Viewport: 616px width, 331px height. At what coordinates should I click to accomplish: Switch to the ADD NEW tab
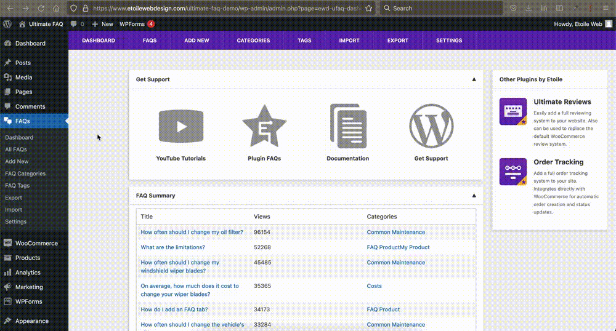tap(197, 41)
